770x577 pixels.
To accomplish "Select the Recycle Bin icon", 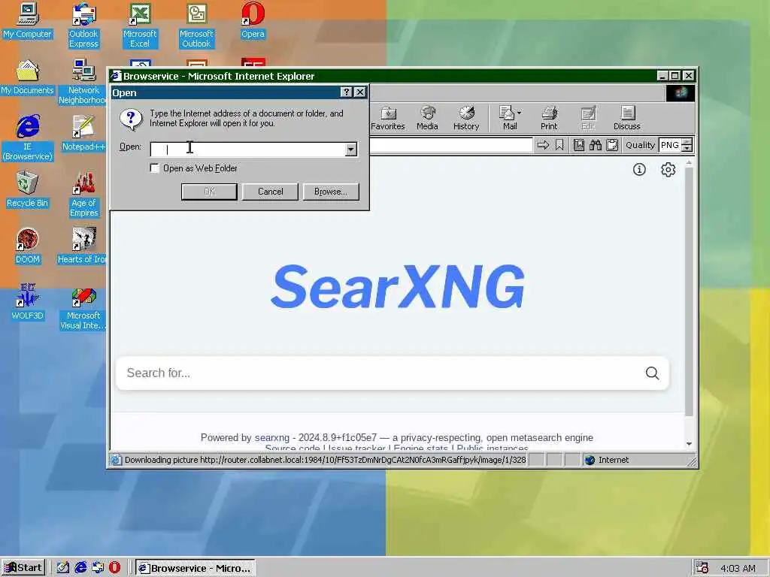I will pyautogui.click(x=28, y=190).
